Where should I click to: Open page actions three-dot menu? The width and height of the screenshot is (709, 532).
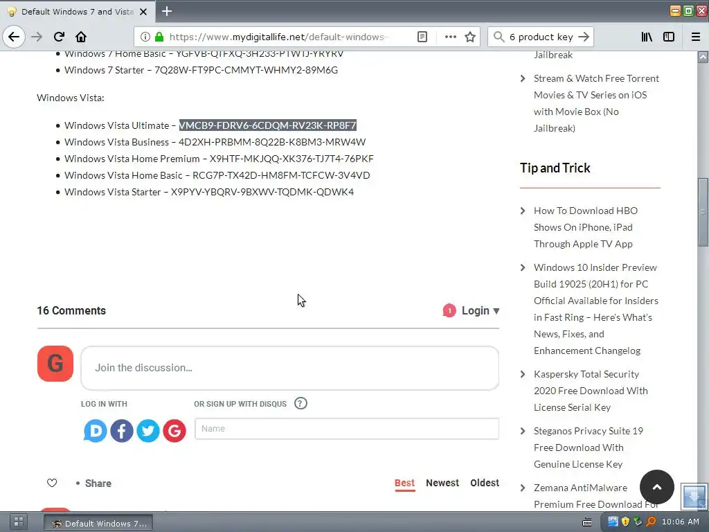450,37
